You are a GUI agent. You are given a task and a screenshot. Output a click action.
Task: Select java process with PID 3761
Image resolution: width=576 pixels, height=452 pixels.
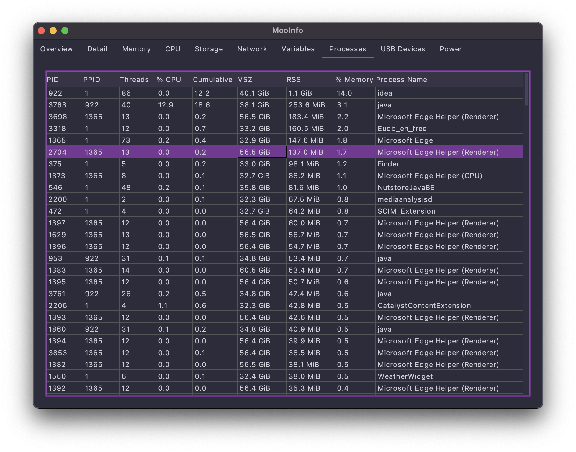285,294
